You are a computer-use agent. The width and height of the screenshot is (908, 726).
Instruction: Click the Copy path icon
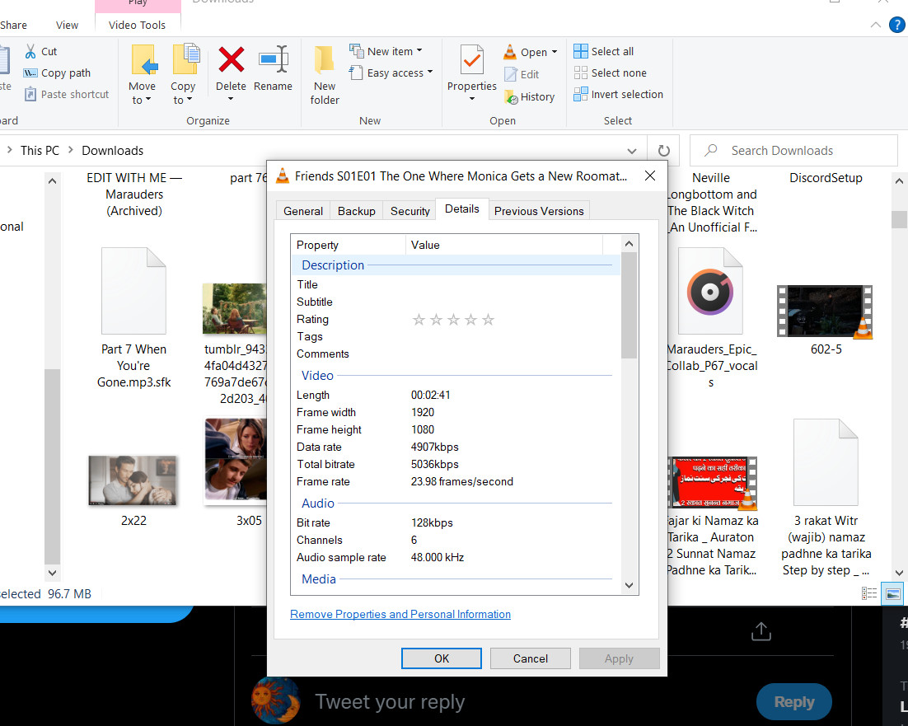30,73
